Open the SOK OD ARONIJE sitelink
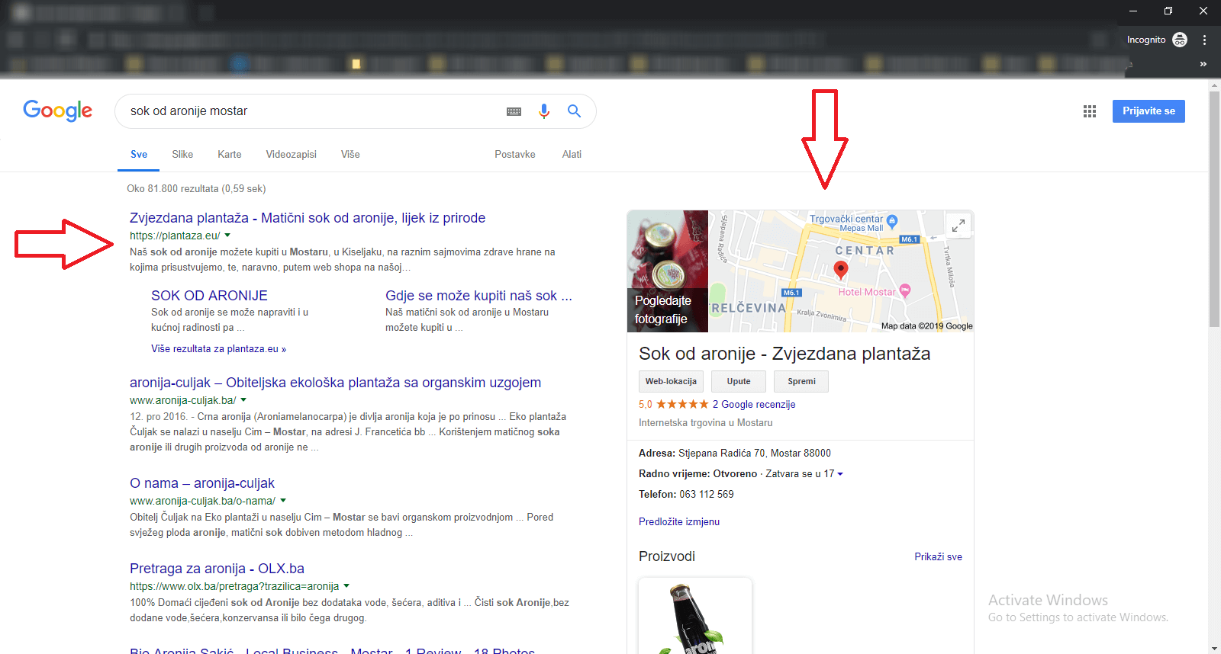 (x=209, y=296)
